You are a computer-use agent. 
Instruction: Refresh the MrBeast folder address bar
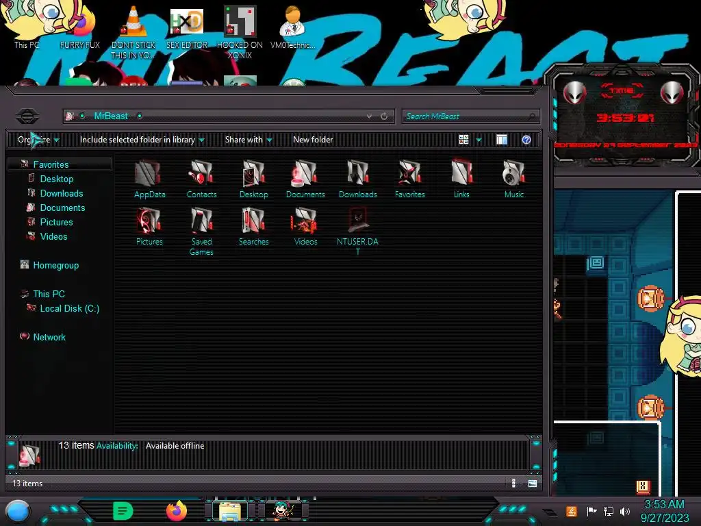[x=384, y=116]
